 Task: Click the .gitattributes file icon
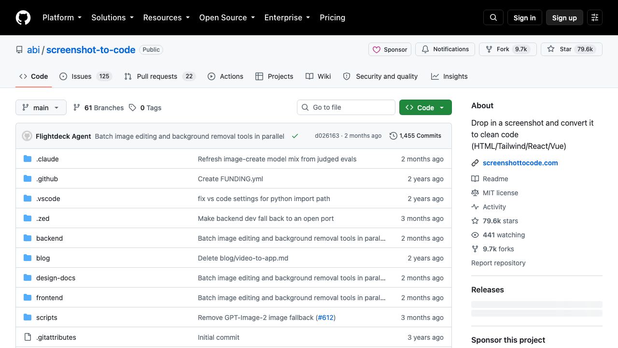(28, 337)
